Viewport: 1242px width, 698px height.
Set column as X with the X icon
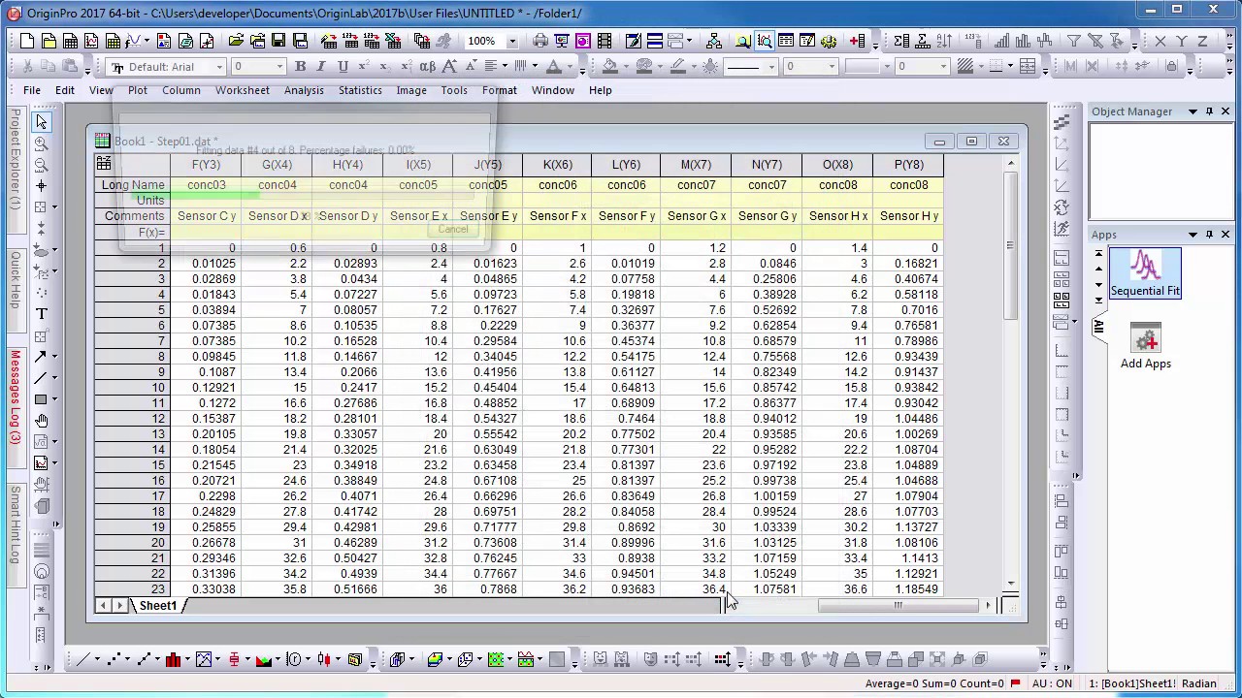1160,41
